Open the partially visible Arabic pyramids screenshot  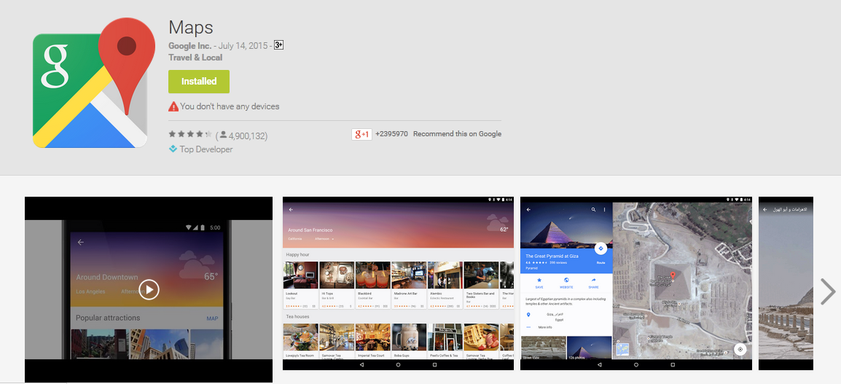coord(786,283)
